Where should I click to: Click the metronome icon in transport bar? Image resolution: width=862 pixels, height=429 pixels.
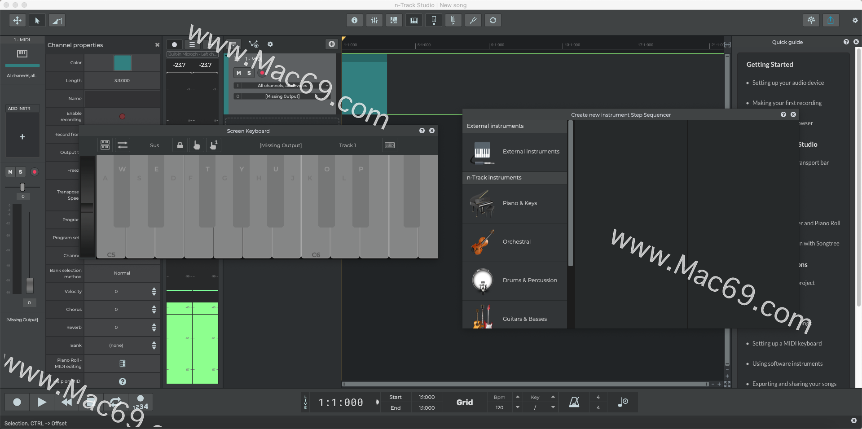tap(574, 402)
